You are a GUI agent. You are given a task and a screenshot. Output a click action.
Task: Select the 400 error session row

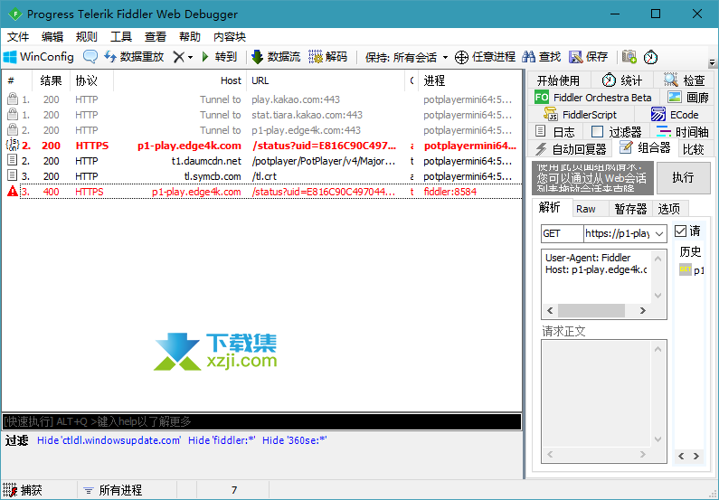point(262,192)
